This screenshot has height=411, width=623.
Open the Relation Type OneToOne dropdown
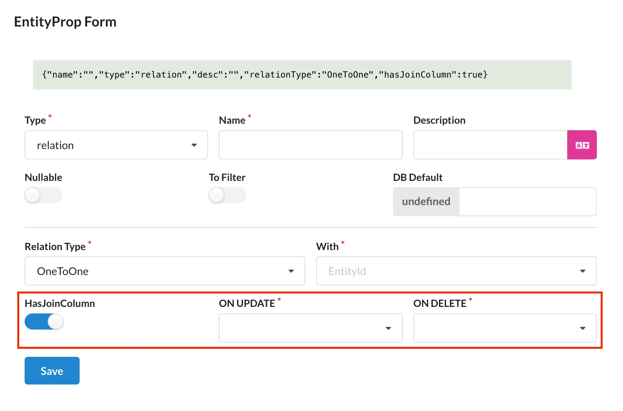point(165,271)
